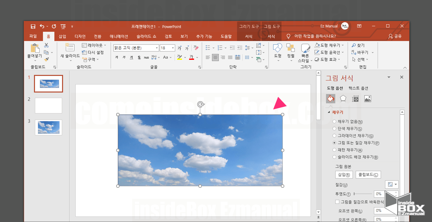Click the New Slide (새 슬라이드) icon
Screen dimensions: 432x222
[x=70, y=47]
